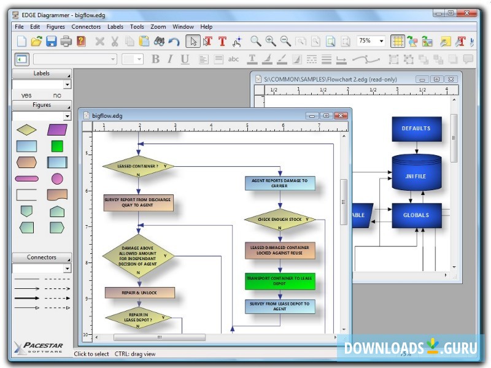
Task: Select the purple parallelogram figure swatch
Action: coord(57,129)
